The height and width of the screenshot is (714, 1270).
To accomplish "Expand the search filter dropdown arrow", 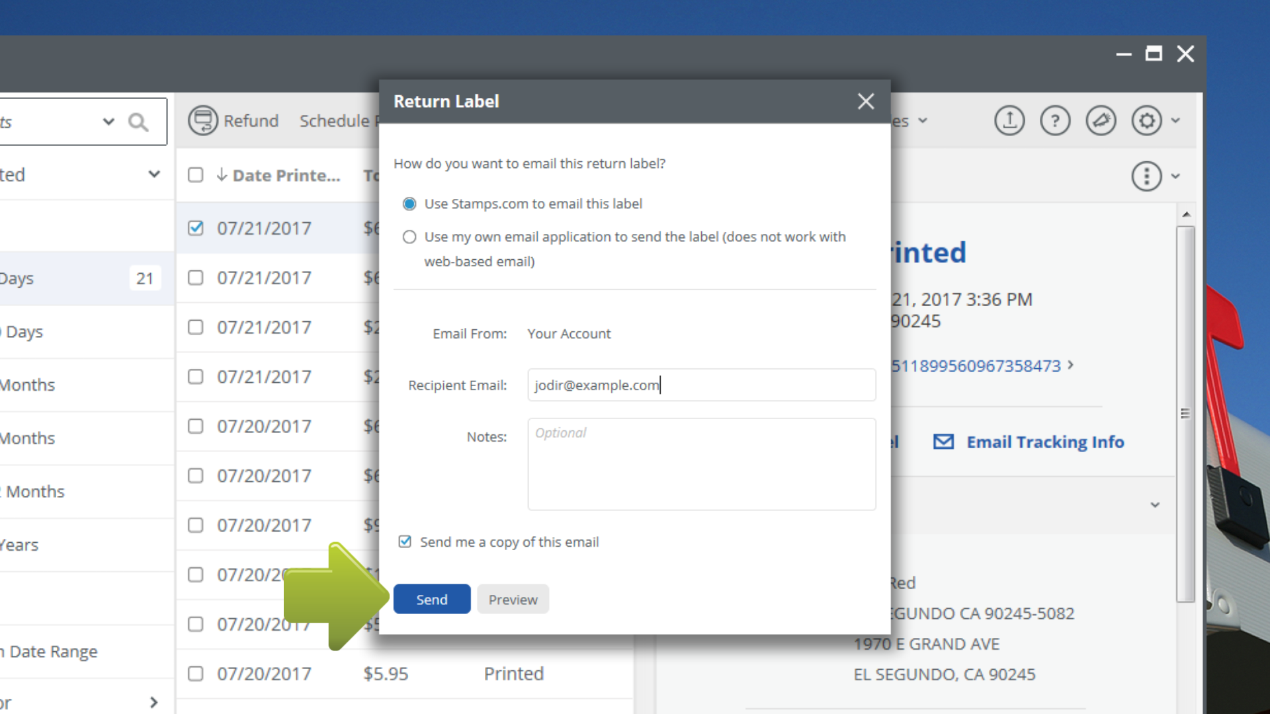I will pos(108,122).
